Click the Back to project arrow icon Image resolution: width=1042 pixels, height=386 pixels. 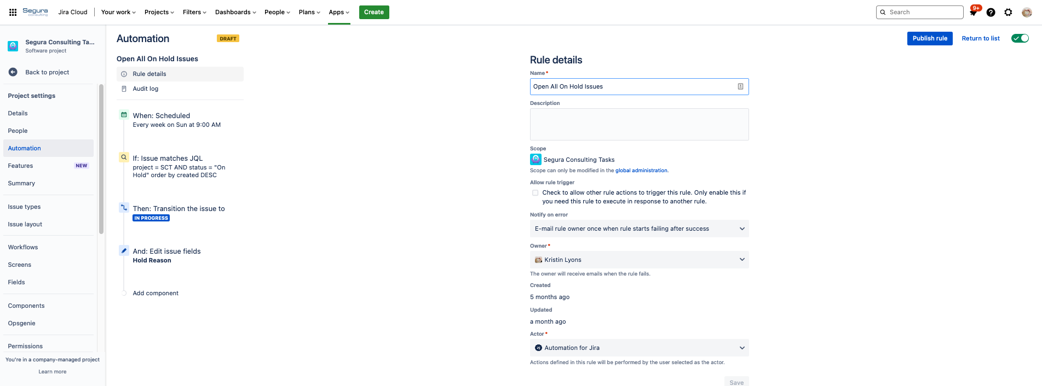(x=13, y=72)
